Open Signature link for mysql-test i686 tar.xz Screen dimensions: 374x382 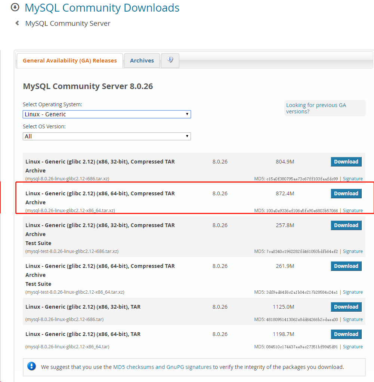pyautogui.click(x=353, y=251)
